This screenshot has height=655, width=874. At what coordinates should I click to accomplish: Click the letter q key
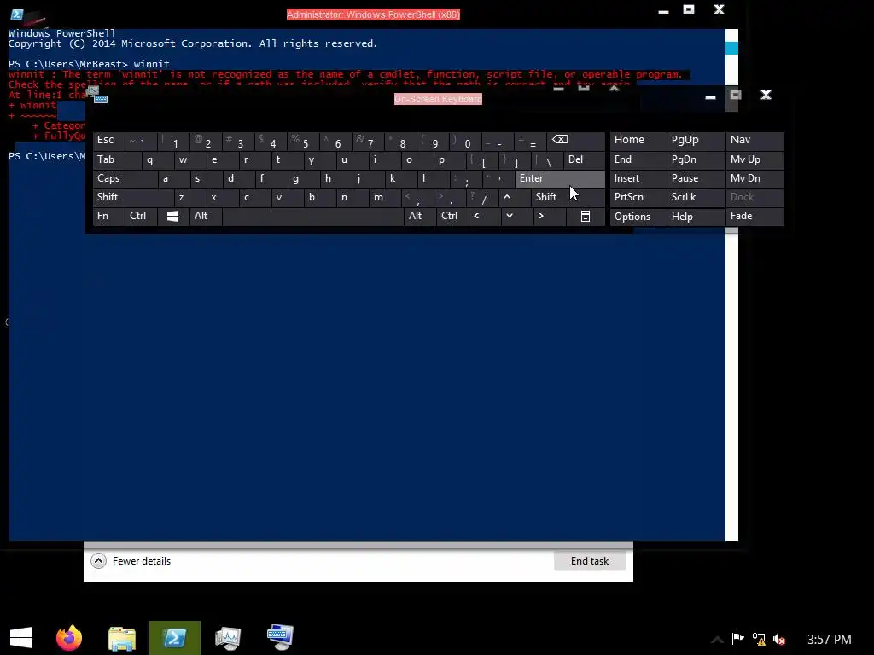click(157, 160)
